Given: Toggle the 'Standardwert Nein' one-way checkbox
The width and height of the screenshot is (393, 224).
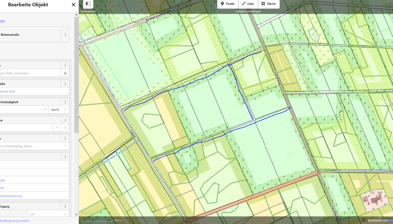Looking at the screenshot, I should [x=8, y=91].
